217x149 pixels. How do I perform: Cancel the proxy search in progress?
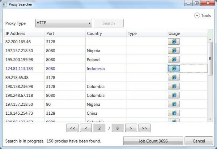(x=199, y=141)
